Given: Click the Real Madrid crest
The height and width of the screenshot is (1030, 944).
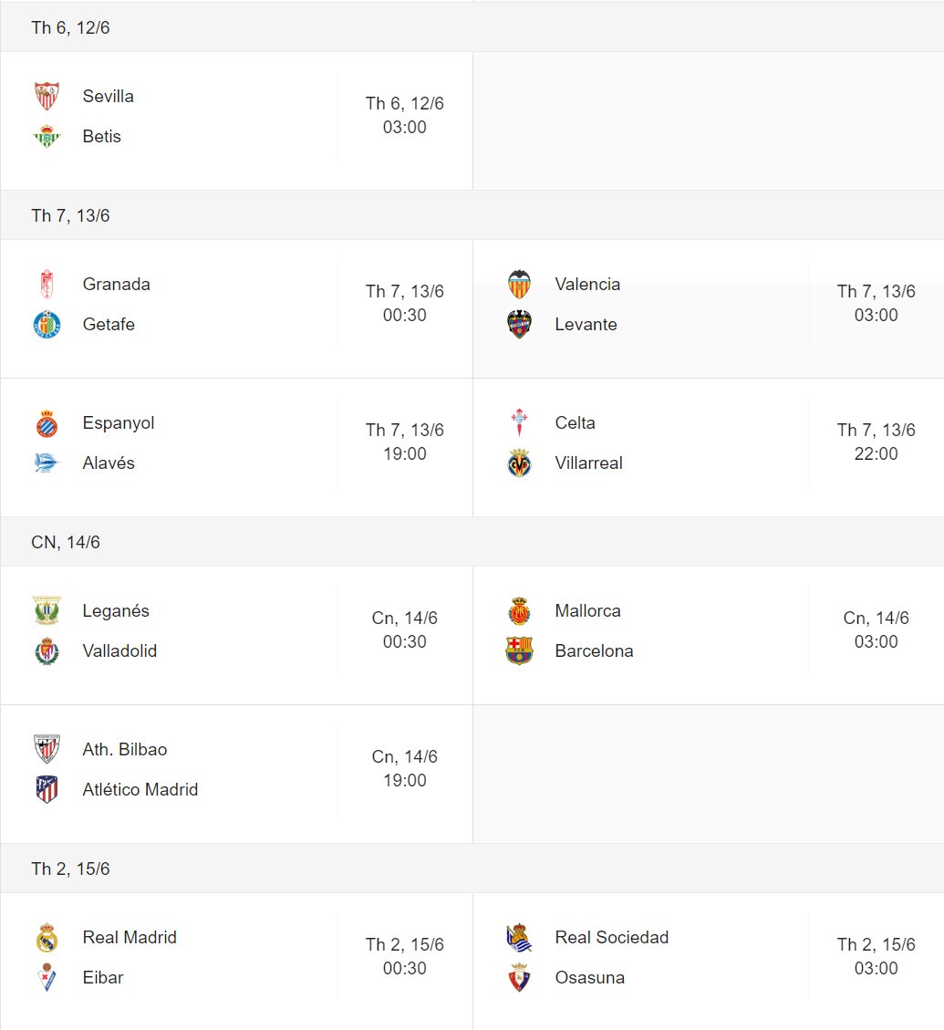Looking at the screenshot, I should point(47,937).
